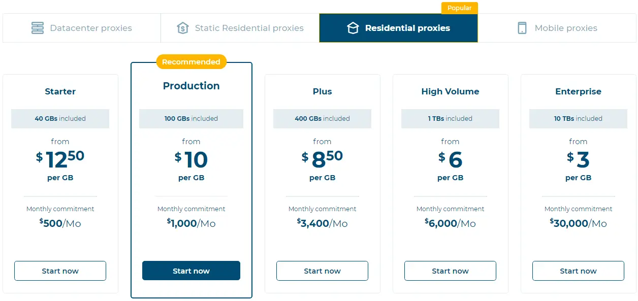The image size is (638, 301).
Task: Start now with the Starter plan
Action: 60,271
